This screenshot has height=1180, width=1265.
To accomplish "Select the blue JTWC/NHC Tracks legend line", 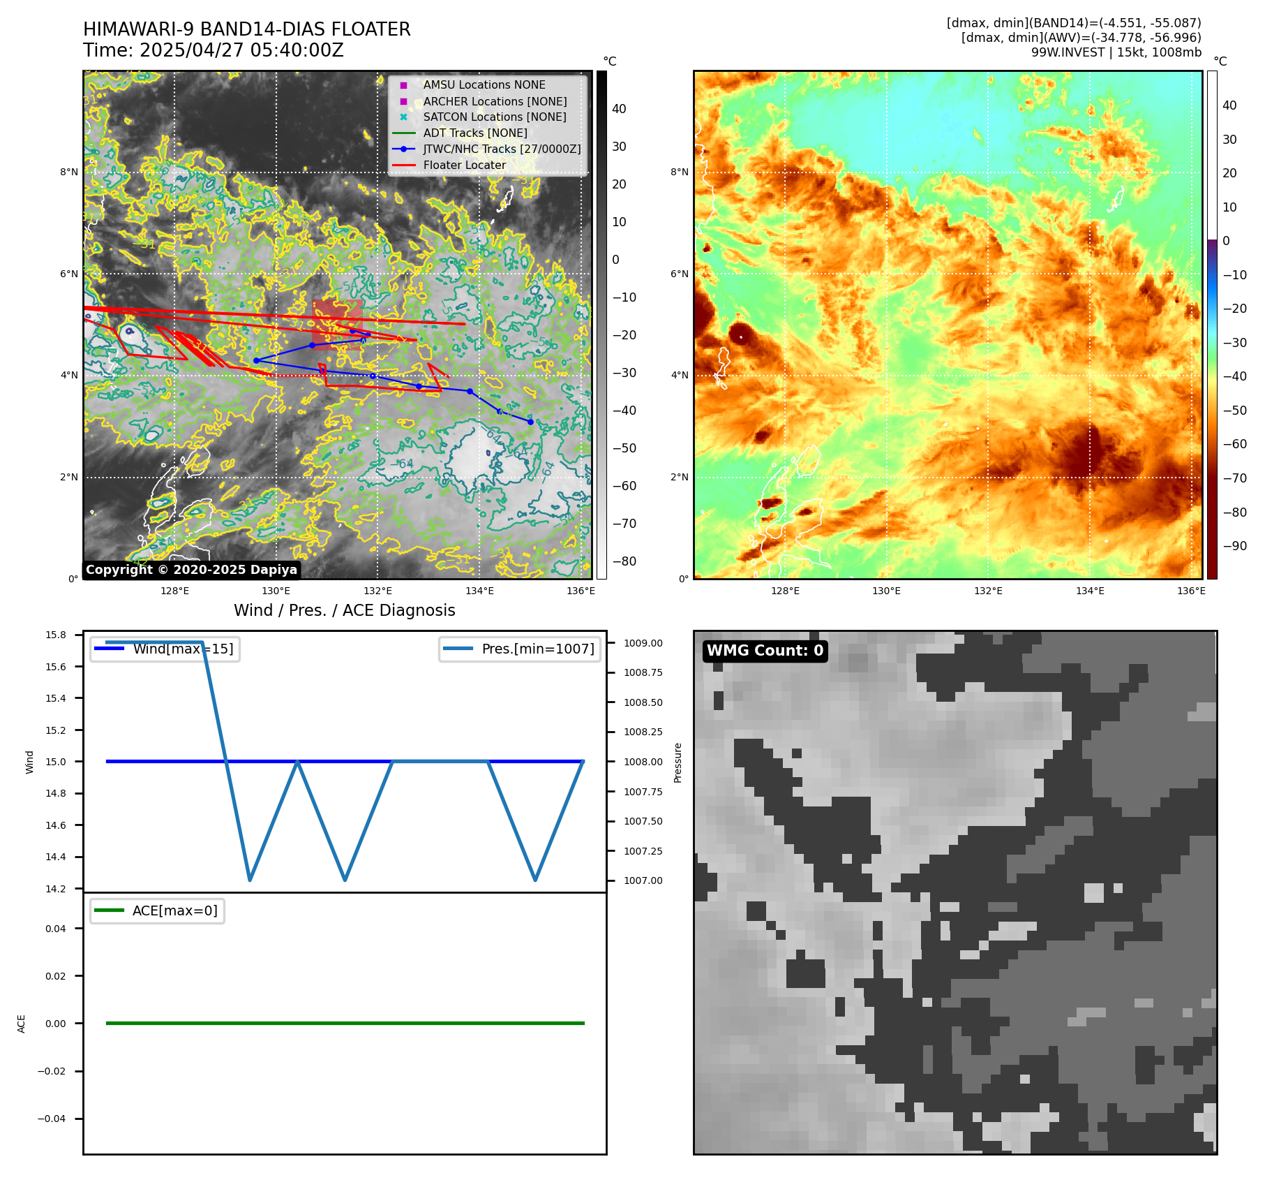I will click(x=403, y=149).
